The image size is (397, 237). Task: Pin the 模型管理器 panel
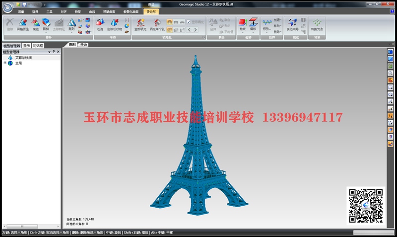coord(54,52)
